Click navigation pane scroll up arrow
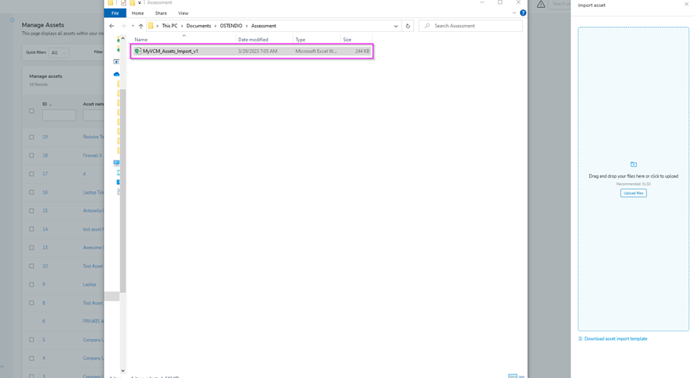Image resolution: width=694 pixels, height=378 pixels. coord(123,39)
